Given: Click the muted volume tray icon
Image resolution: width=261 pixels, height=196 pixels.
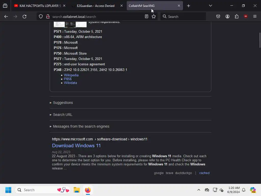Looking at the screenshot, I should 221,190.
